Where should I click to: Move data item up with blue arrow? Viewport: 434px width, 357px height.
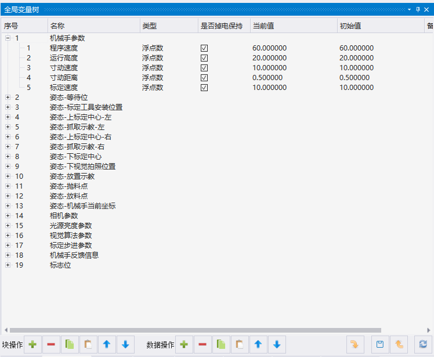pyautogui.click(x=258, y=345)
